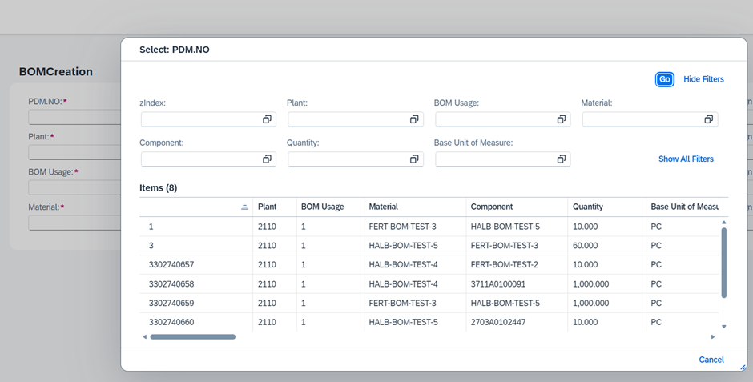Click the Hide Filters link
Viewport: 753px width, 382px height.
coord(703,79)
